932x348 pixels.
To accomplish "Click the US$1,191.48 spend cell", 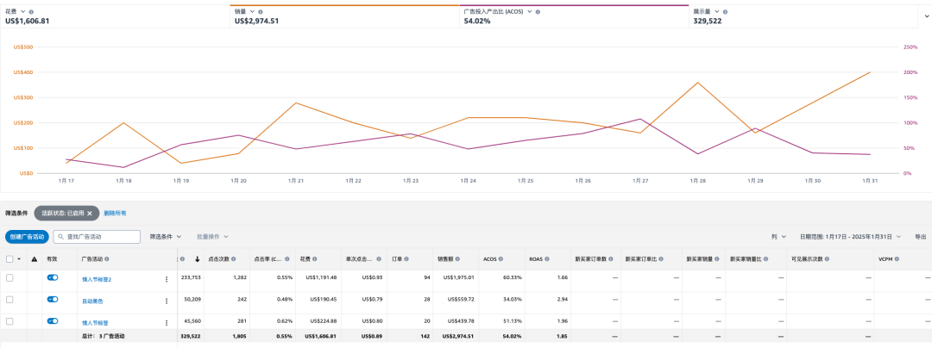I will [320, 277].
